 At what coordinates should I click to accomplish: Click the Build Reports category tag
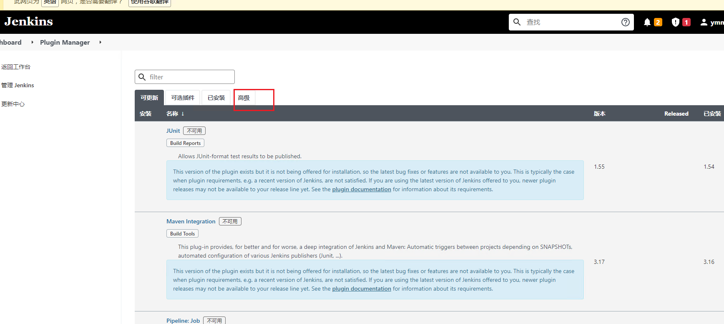pyautogui.click(x=185, y=143)
